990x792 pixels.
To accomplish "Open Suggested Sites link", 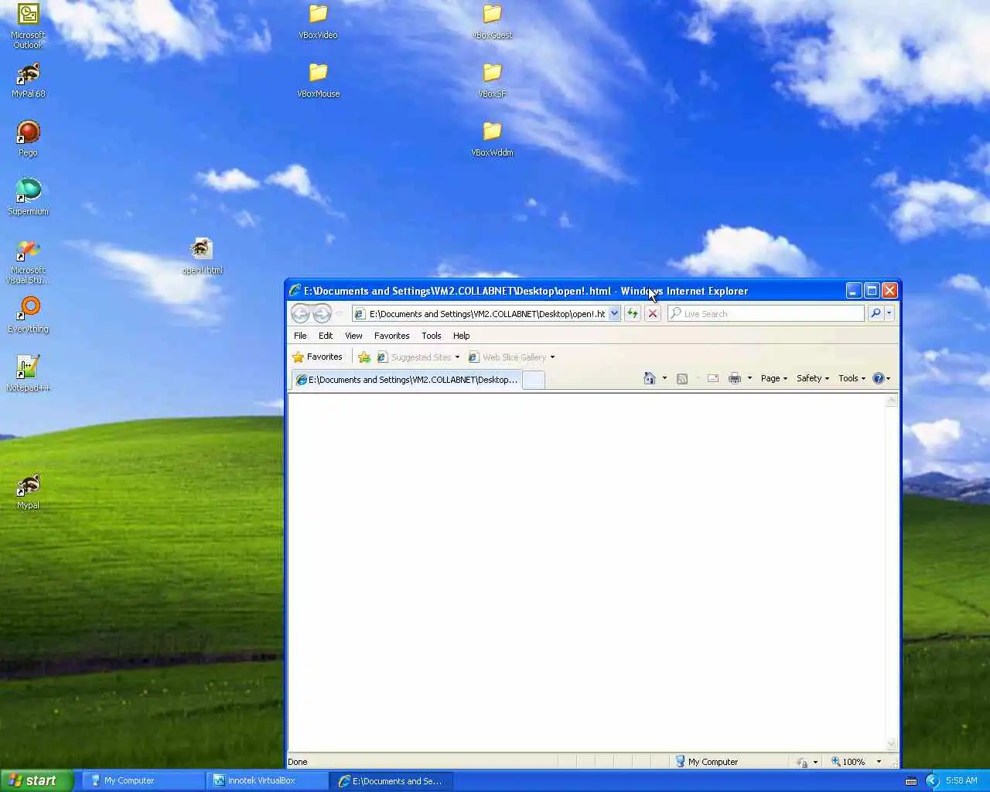I will [418, 357].
